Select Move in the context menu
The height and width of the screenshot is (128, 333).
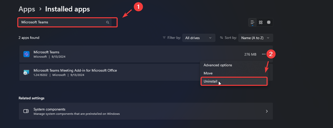coord(208,73)
